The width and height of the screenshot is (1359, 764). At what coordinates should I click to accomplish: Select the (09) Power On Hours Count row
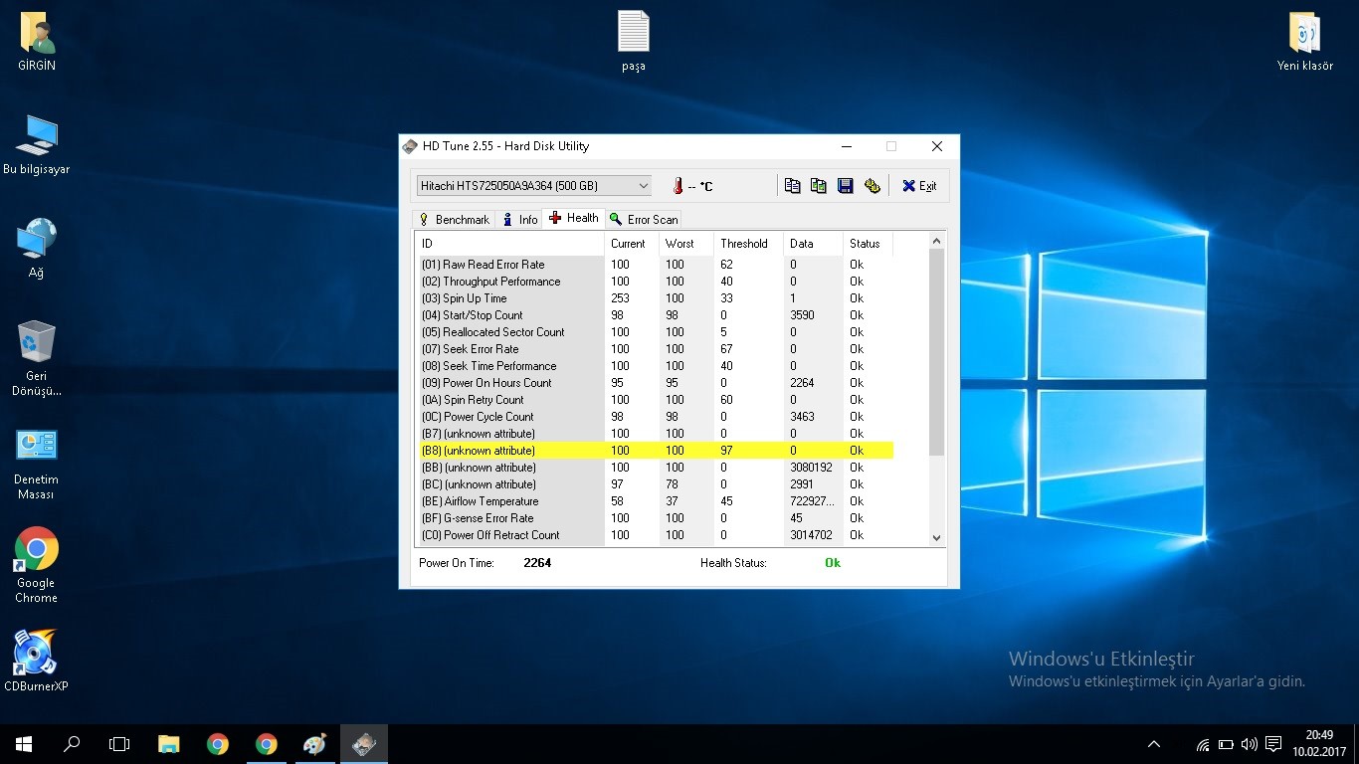point(655,383)
